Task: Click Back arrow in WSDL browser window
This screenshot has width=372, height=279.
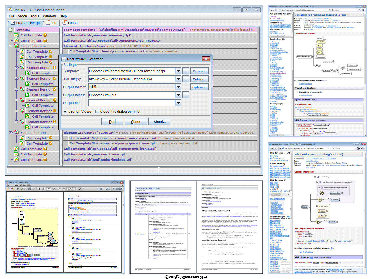Action: (x=272, y=148)
